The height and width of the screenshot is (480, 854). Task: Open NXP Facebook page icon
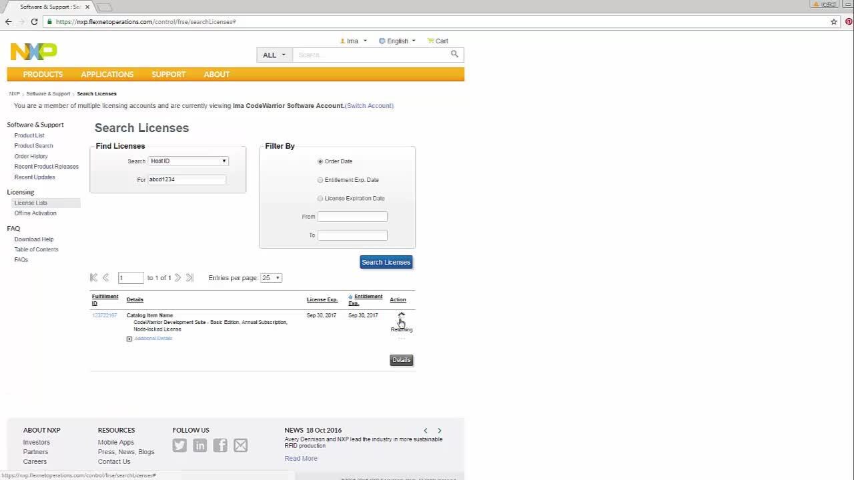pyautogui.click(x=220, y=445)
